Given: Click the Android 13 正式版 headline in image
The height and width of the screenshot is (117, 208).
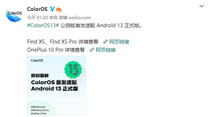Looking at the screenshot, I should pyautogui.click(x=54, y=89).
